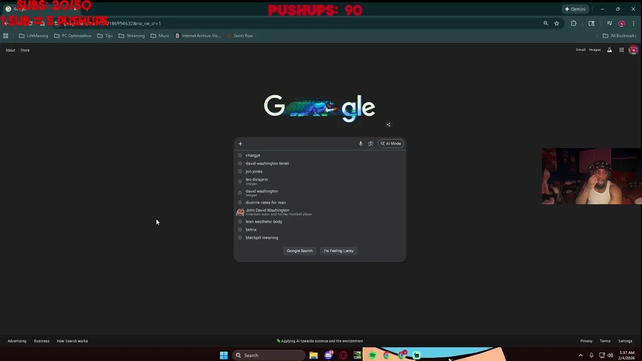The height and width of the screenshot is (361, 642).
Task: Open the Store link
Action: [25, 50]
